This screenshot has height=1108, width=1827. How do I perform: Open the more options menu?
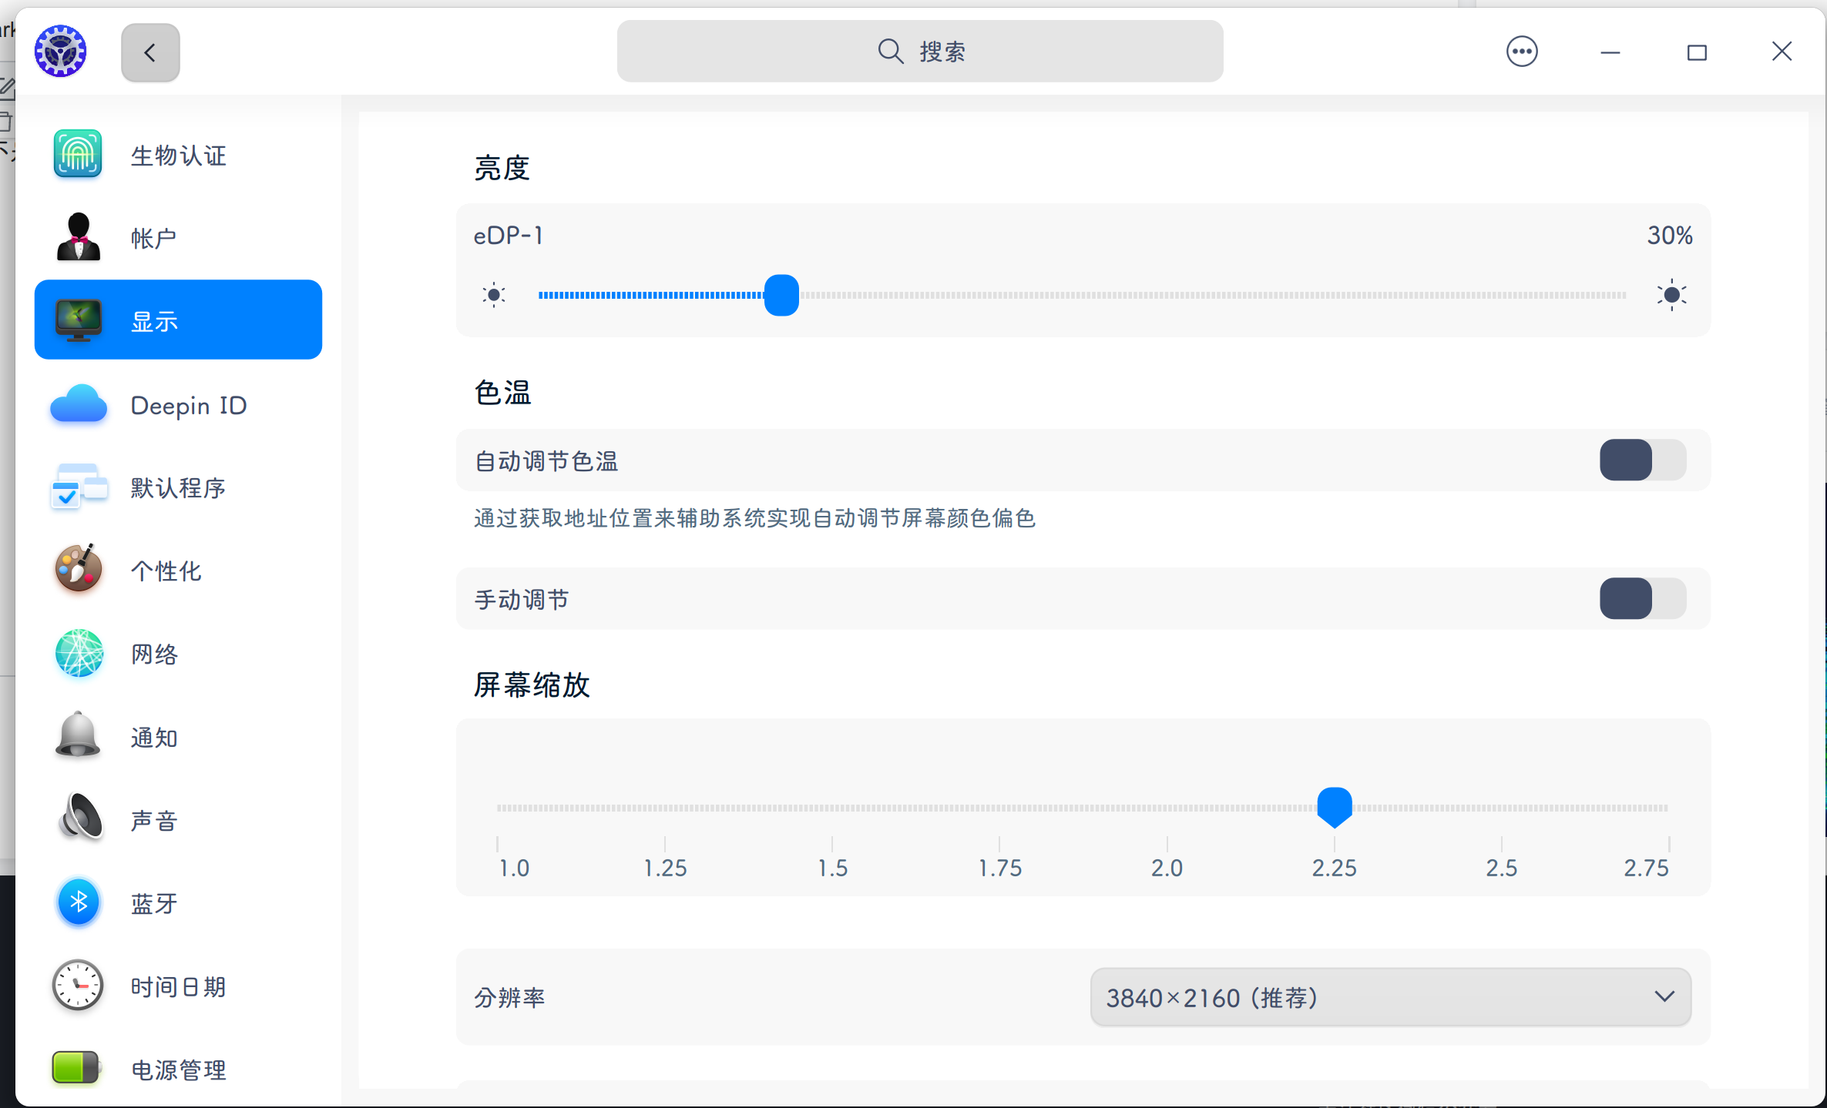[1522, 51]
